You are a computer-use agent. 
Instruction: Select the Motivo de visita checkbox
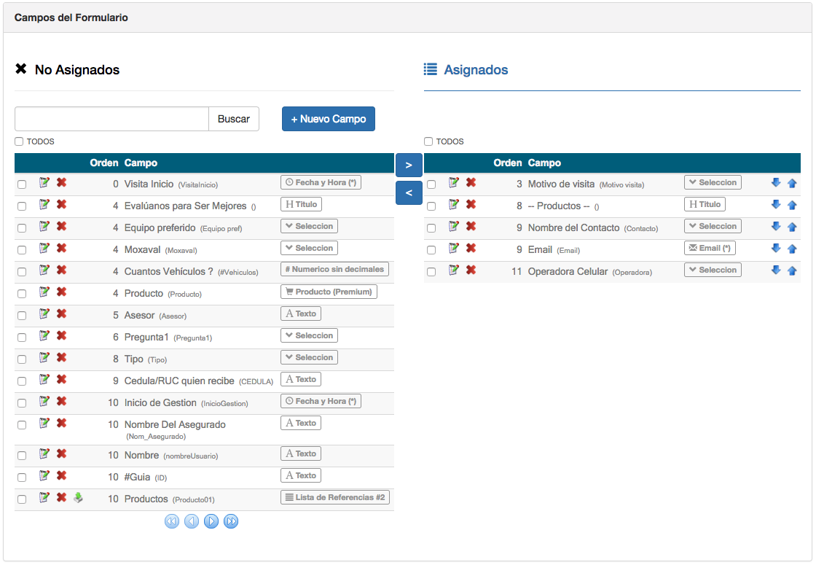[431, 184]
